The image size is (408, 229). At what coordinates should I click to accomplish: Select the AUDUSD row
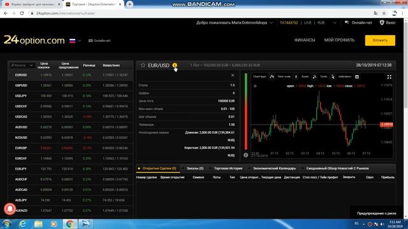coord(70,127)
